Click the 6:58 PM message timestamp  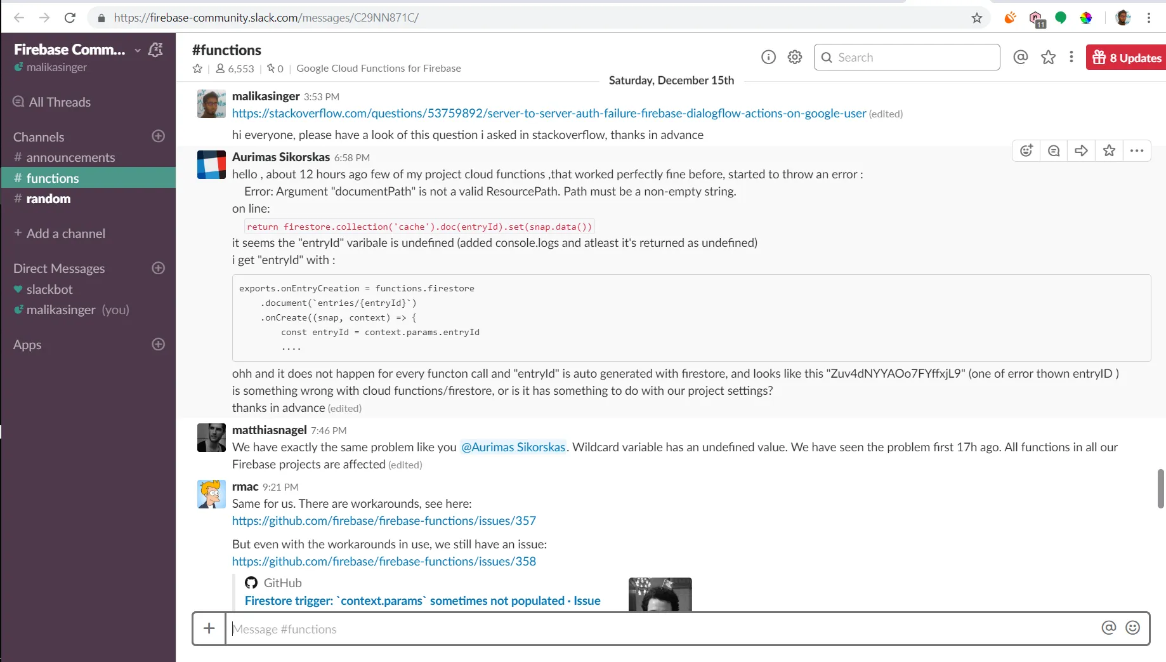click(352, 157)
